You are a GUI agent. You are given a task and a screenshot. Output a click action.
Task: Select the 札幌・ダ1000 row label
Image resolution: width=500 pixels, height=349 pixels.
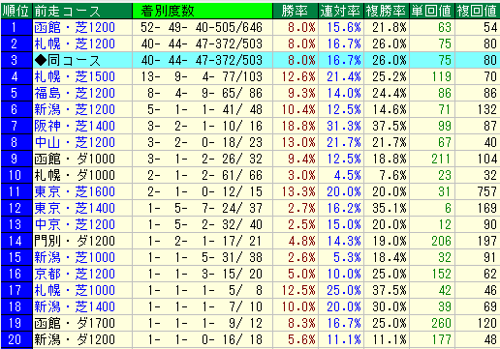(x=75, y=175)
